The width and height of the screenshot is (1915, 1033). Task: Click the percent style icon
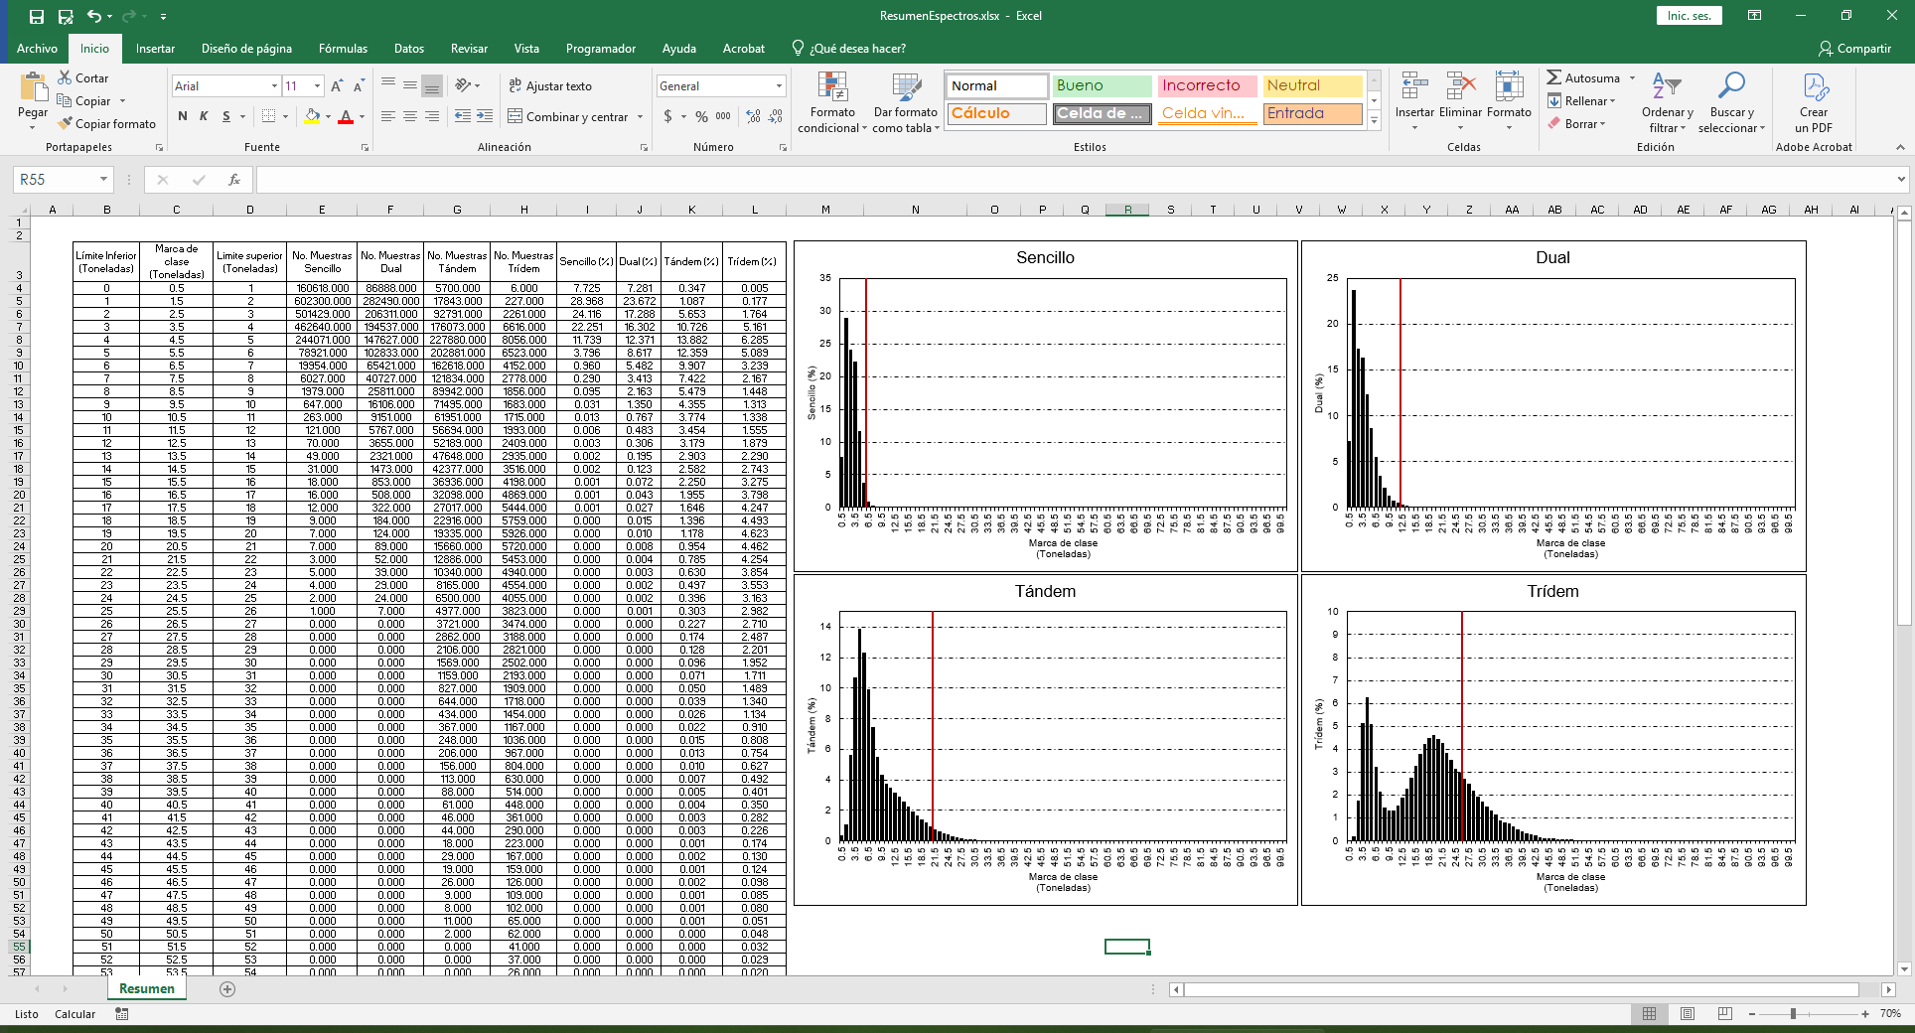click(x=701, y=117)
